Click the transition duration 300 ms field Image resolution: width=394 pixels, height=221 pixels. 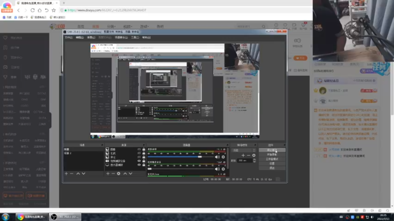click(x=245, y=161)
